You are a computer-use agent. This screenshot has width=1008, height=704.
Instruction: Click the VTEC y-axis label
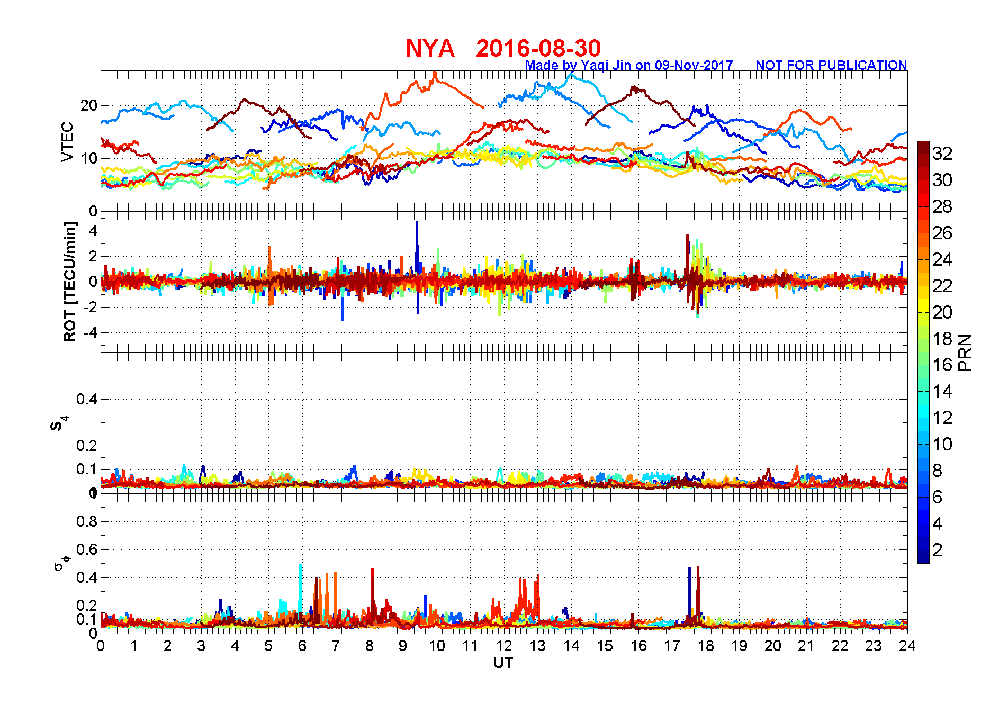point(67,141)
